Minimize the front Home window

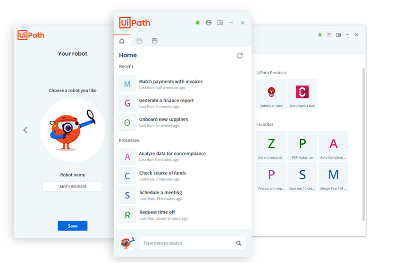(231, 23)
